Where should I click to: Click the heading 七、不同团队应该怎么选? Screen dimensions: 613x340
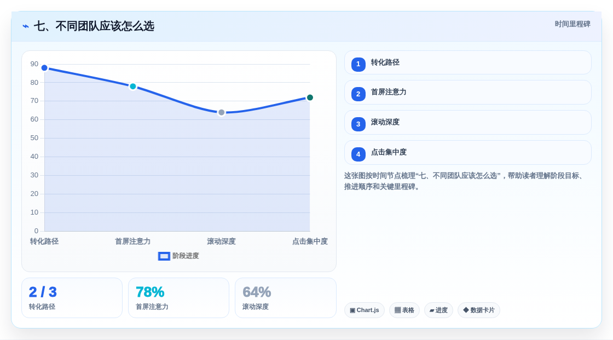[x=94, y=26]
